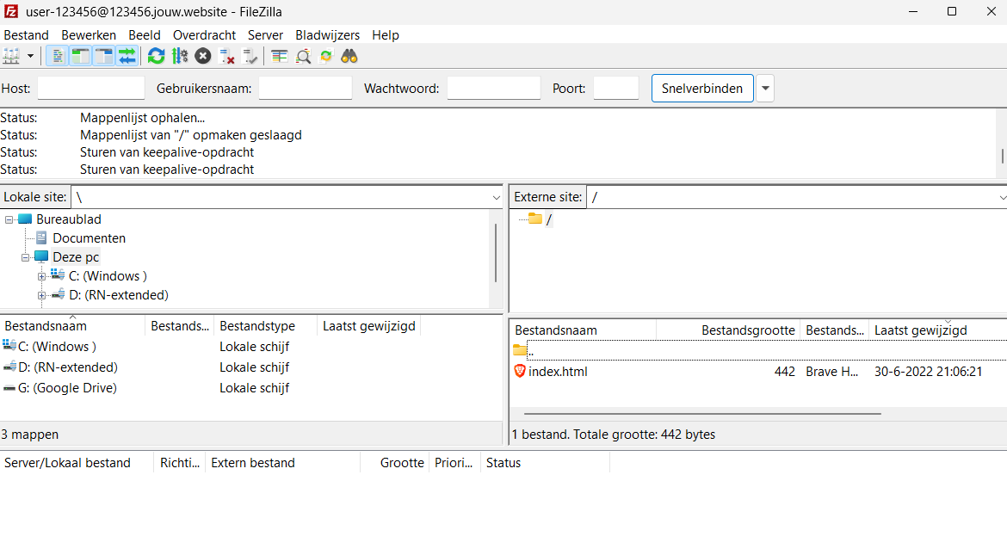The width and height of the screenshot is (1007, 555).
Task: Select Documenten in the local tree
Action: point(90,238)
